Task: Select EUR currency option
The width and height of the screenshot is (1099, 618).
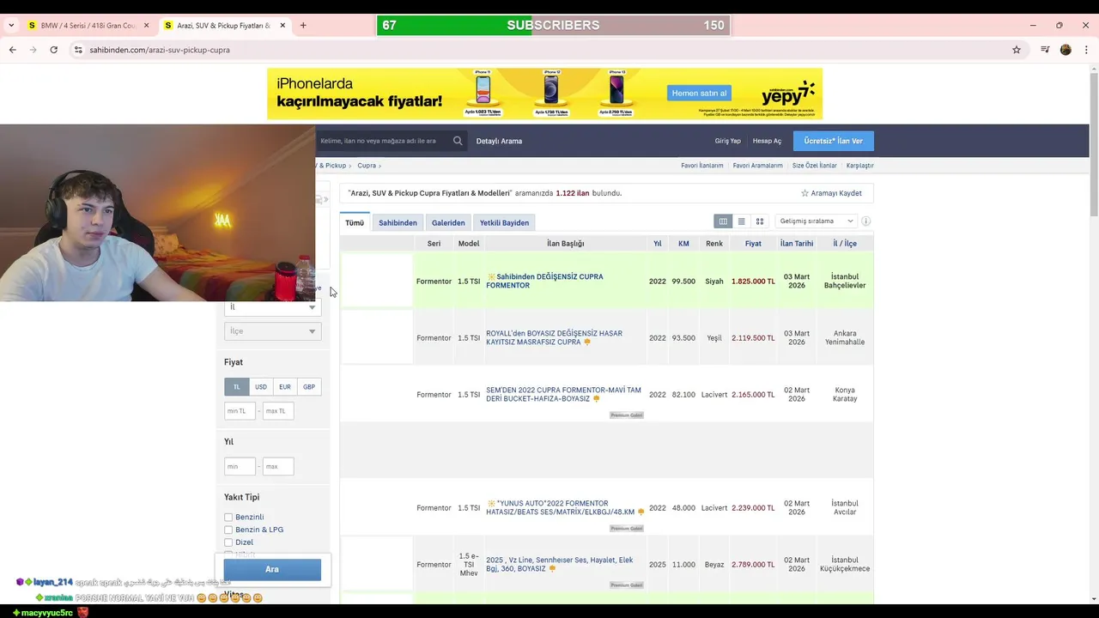Action: pos(285,387)
